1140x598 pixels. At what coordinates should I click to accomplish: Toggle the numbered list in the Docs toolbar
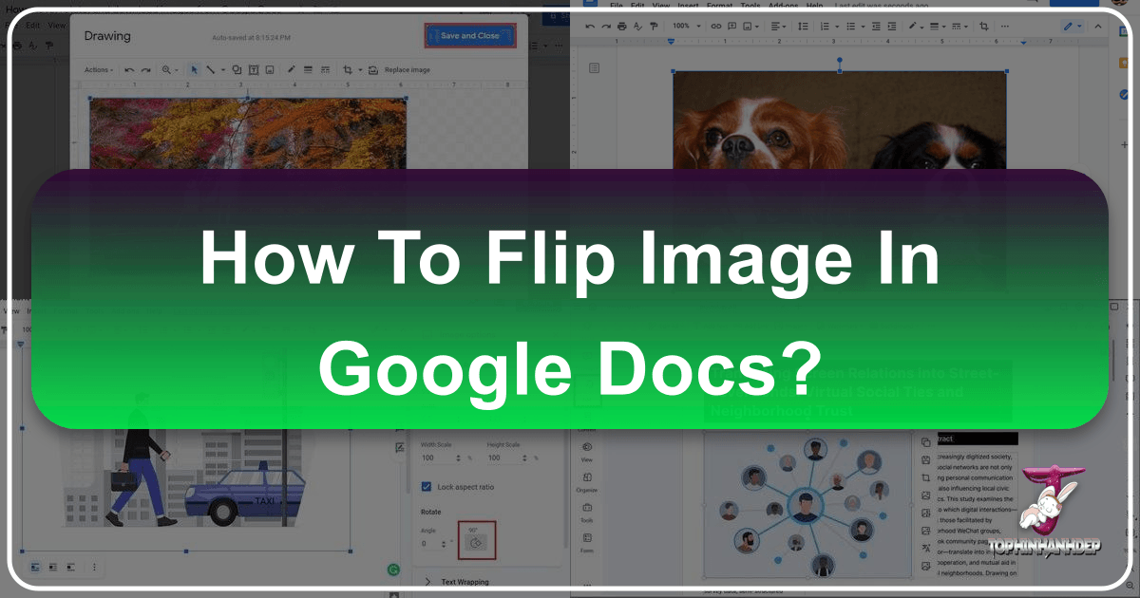(826, 26)
